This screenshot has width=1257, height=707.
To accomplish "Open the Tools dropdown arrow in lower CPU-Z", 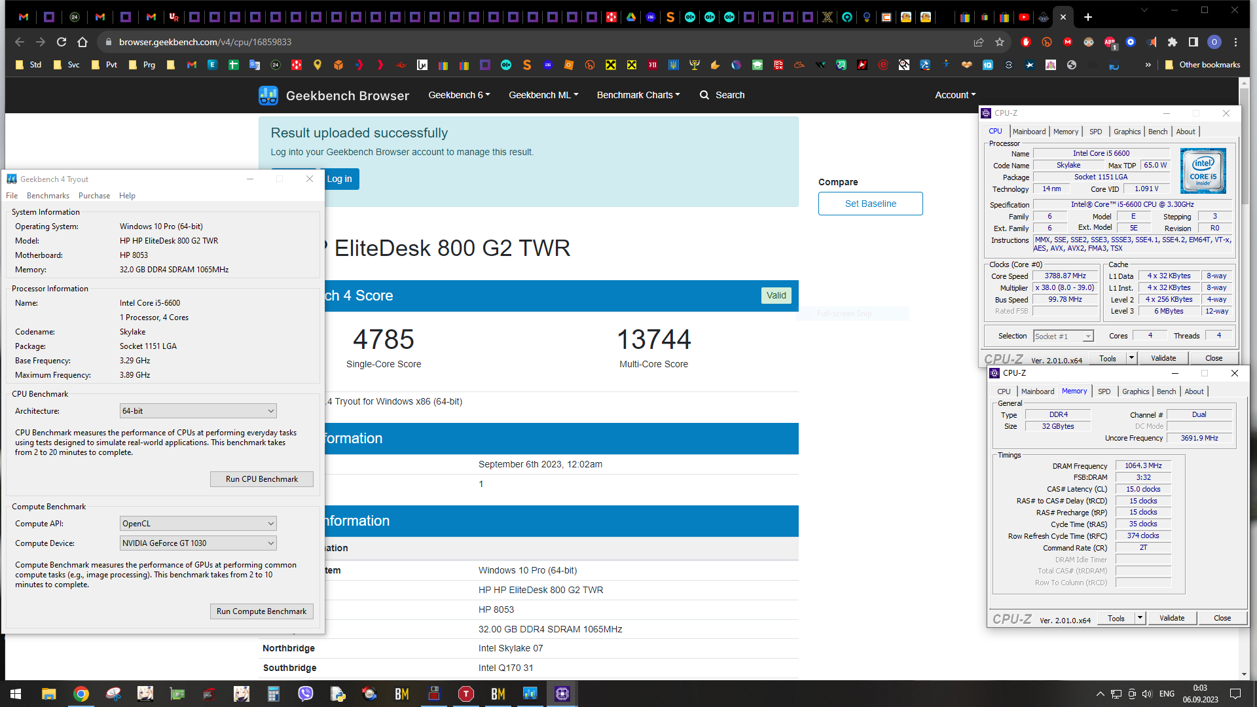I will pyautogui.click(x=1140, y=618).
